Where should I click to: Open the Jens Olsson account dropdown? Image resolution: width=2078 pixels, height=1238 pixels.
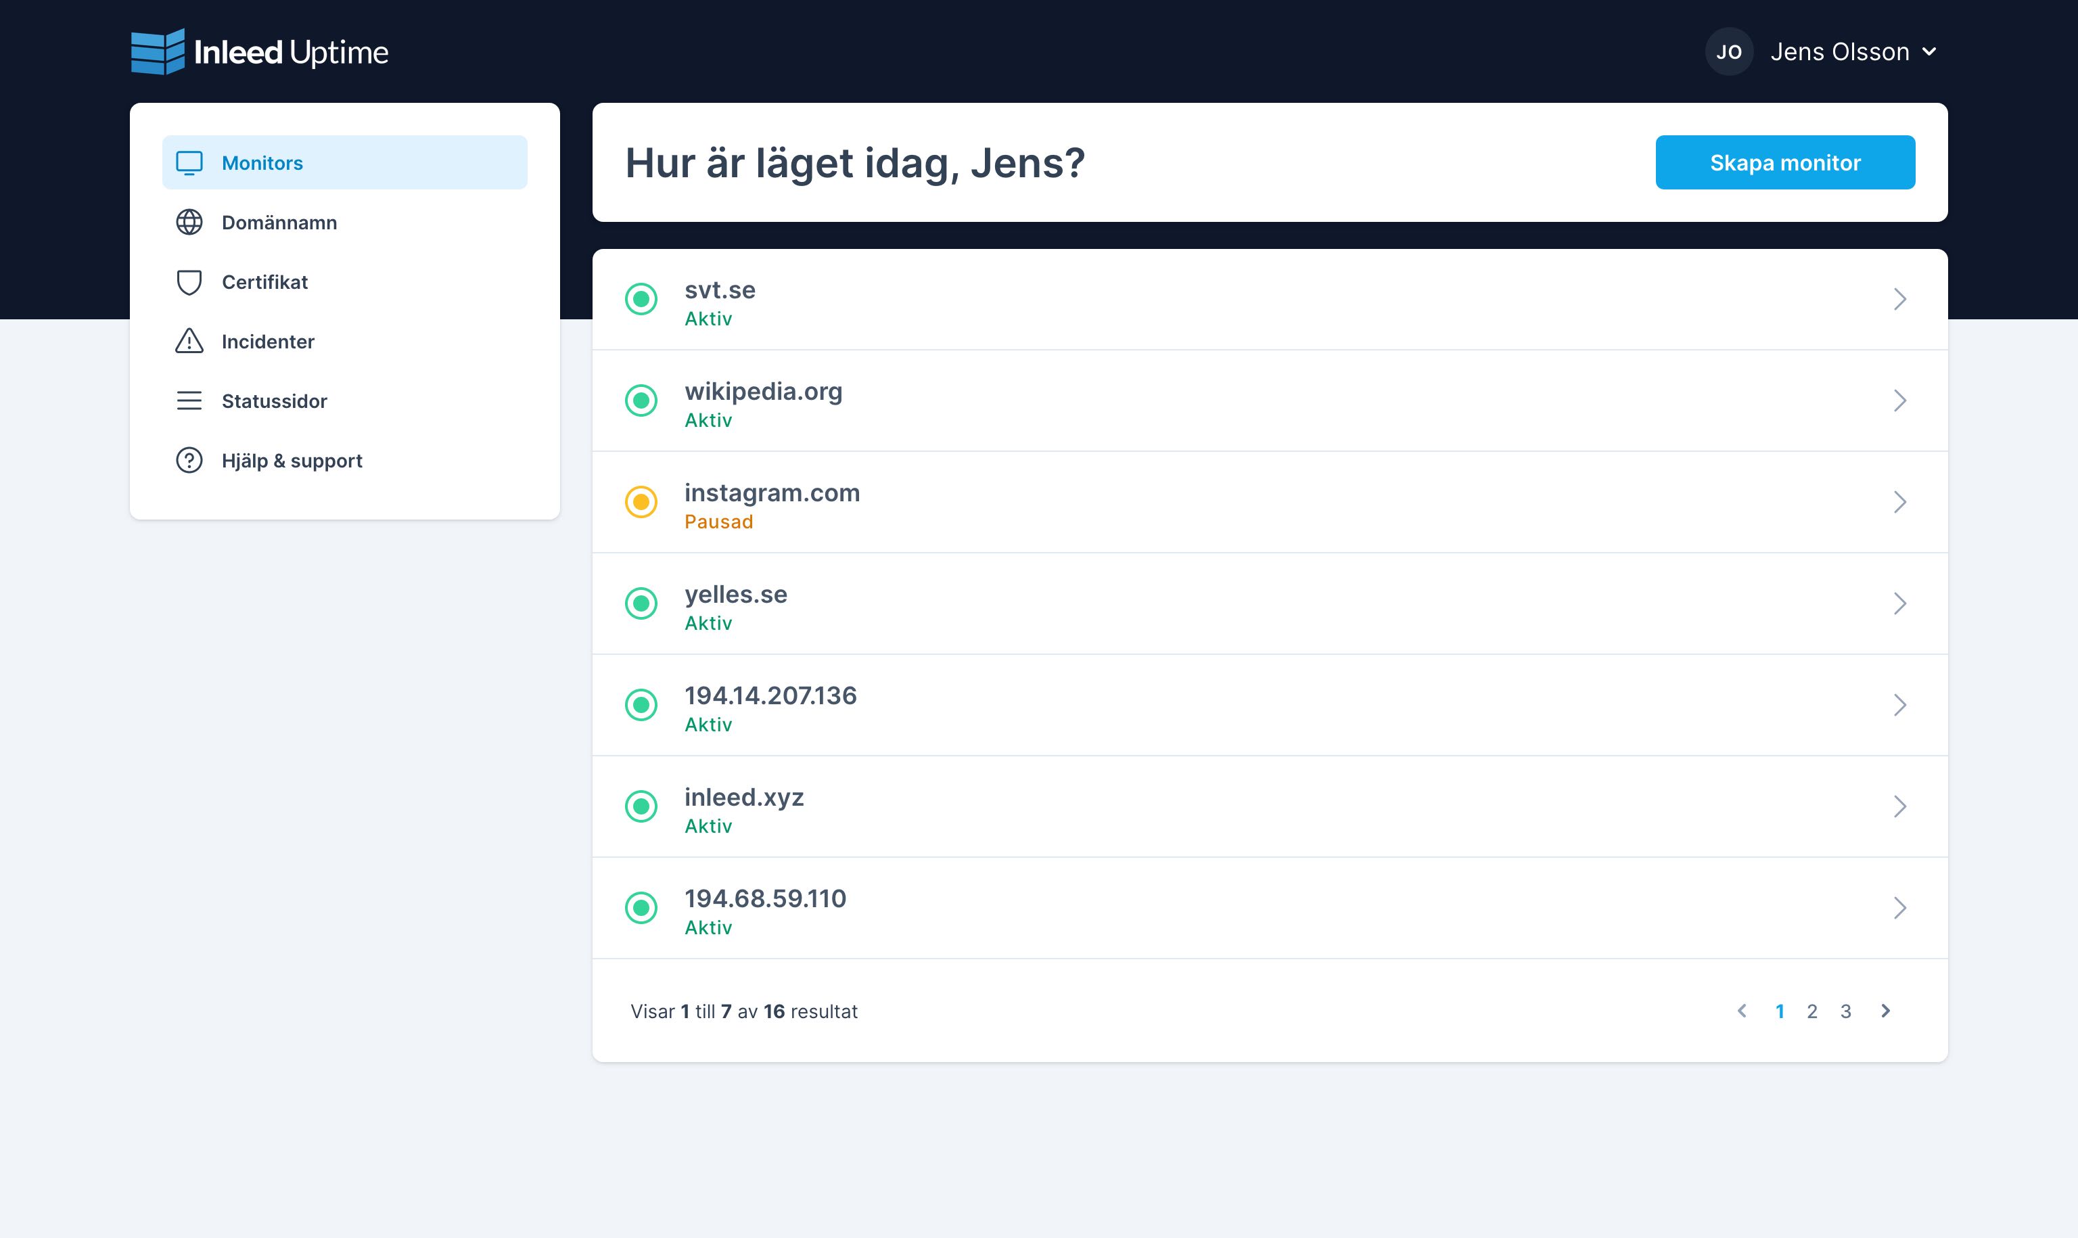coord(1853,51)
